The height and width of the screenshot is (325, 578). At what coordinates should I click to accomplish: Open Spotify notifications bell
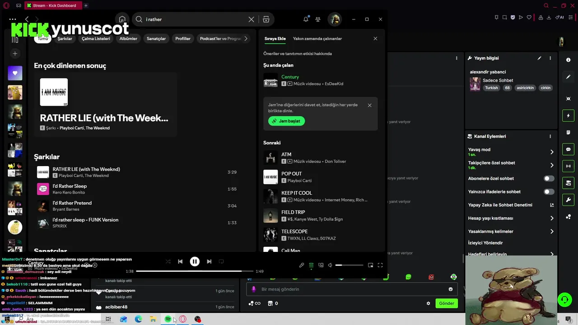tap(306, 19)
